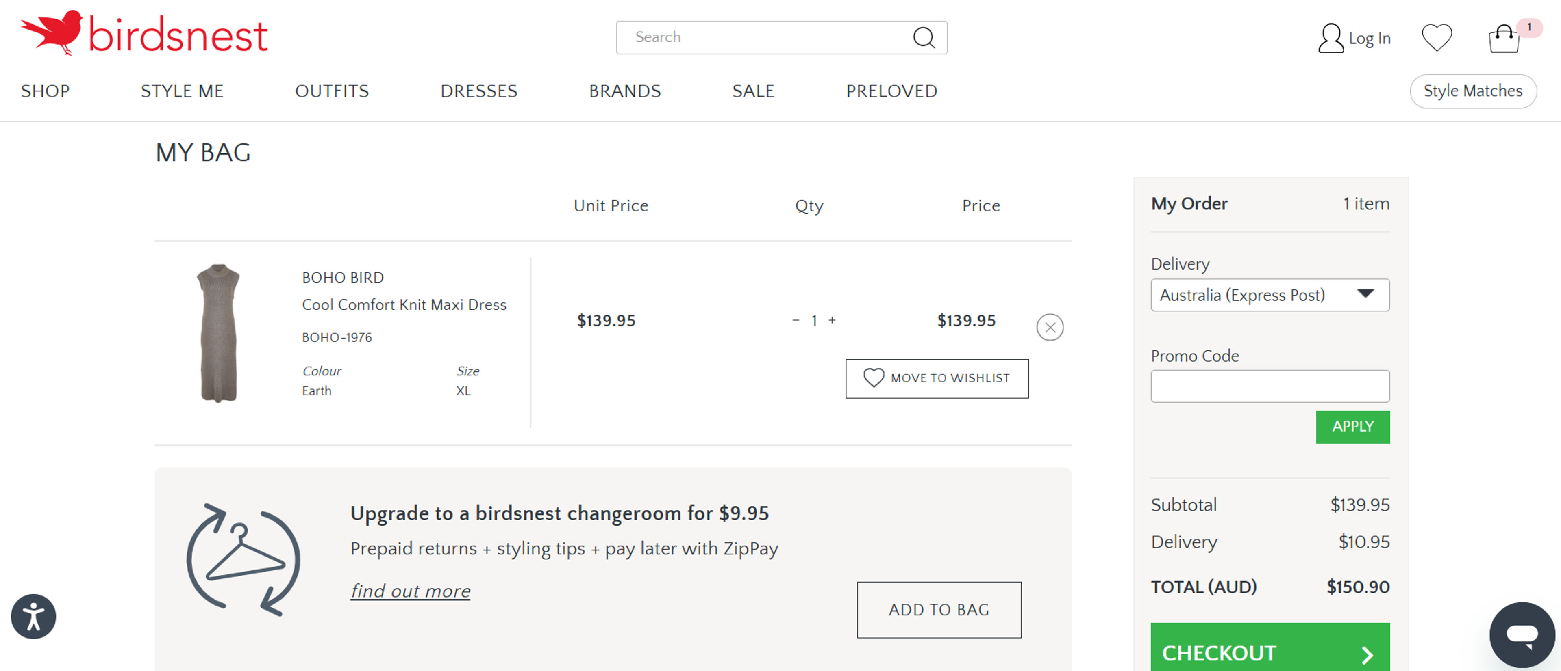Increase quantity with the plus button
The image size is (1561, 671).
(832, 320)
